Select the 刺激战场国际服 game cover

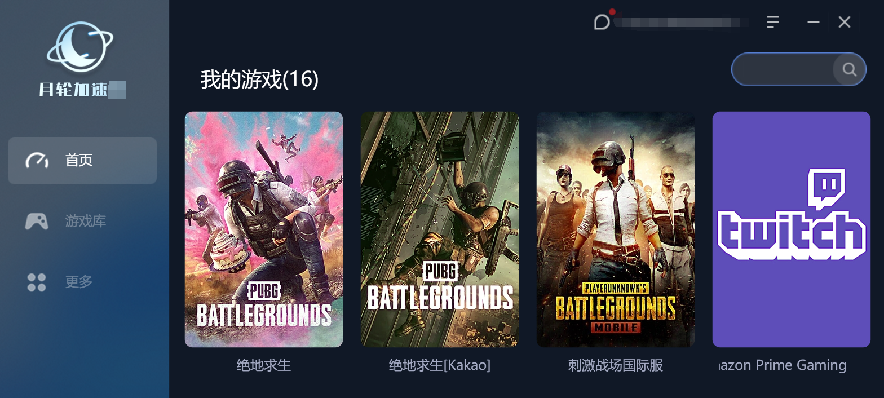tap(616, 229)
